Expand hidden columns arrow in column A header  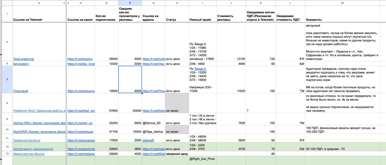click(x=64, y=3)
